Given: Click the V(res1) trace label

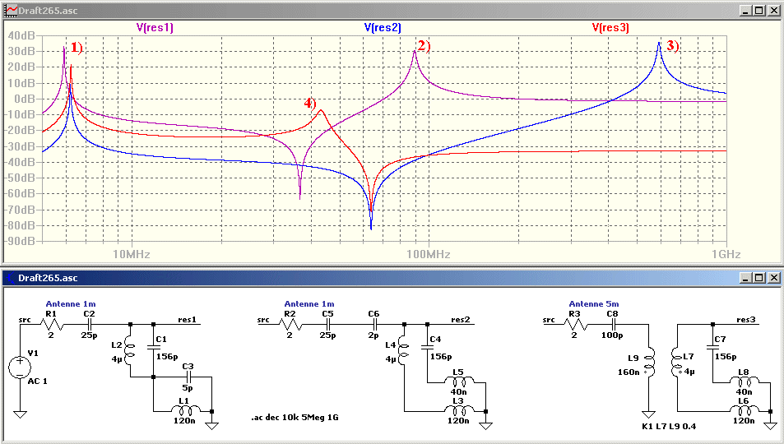Looking at the screenshot, I should point(155,27).
